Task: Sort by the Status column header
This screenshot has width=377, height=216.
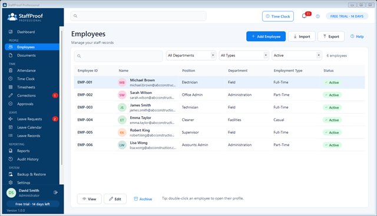Action: click(329, 70)
